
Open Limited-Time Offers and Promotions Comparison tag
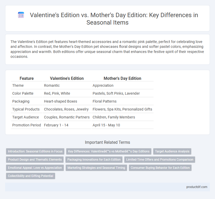(160, 160)
